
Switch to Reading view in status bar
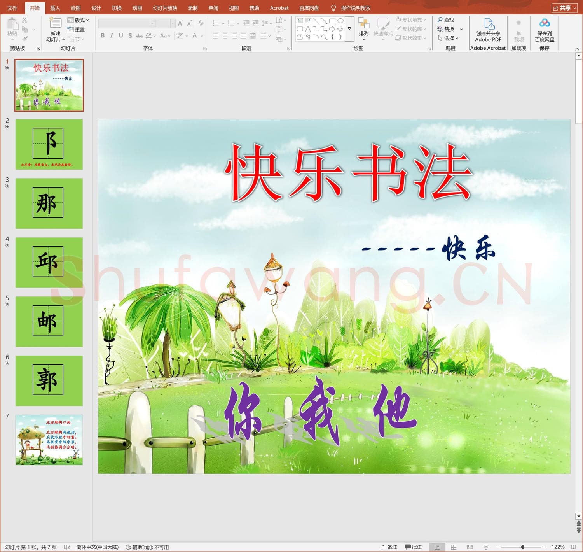point(470,547)
